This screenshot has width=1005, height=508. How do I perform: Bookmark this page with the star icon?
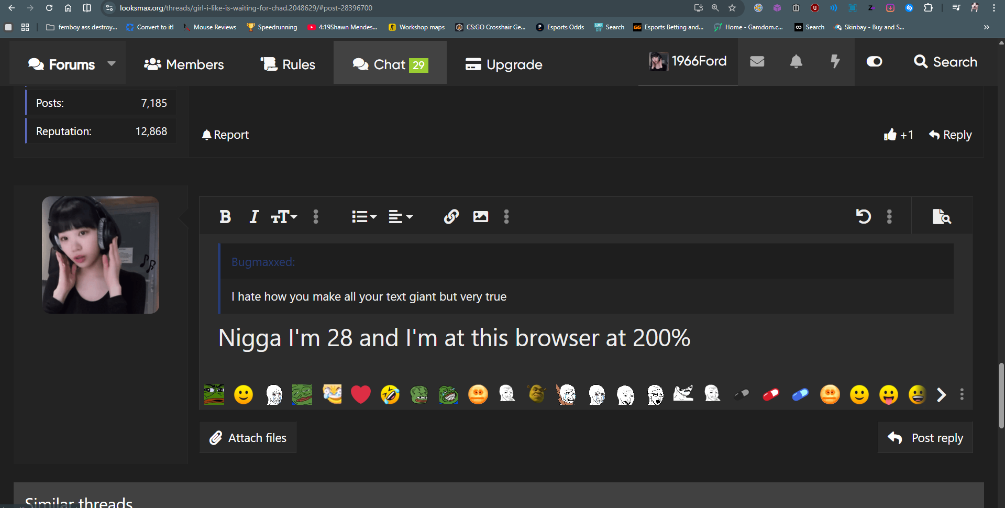[x=732, y=8]
